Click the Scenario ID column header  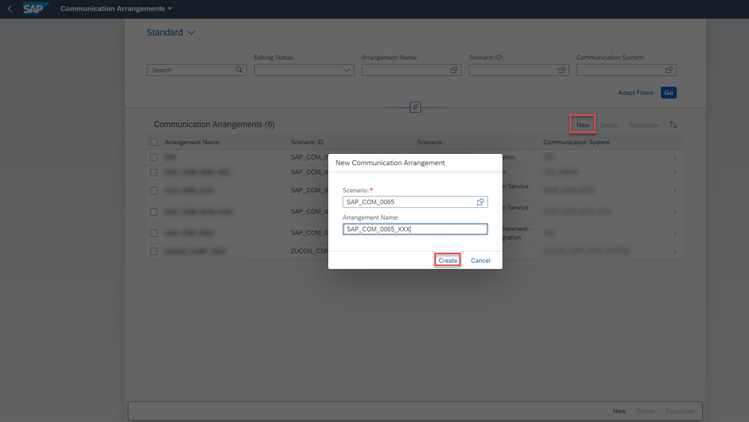point(307,142)
